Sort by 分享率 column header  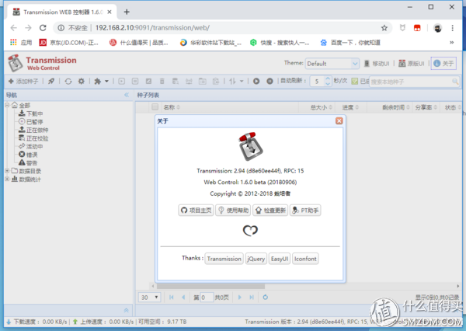tap(426, 107)
